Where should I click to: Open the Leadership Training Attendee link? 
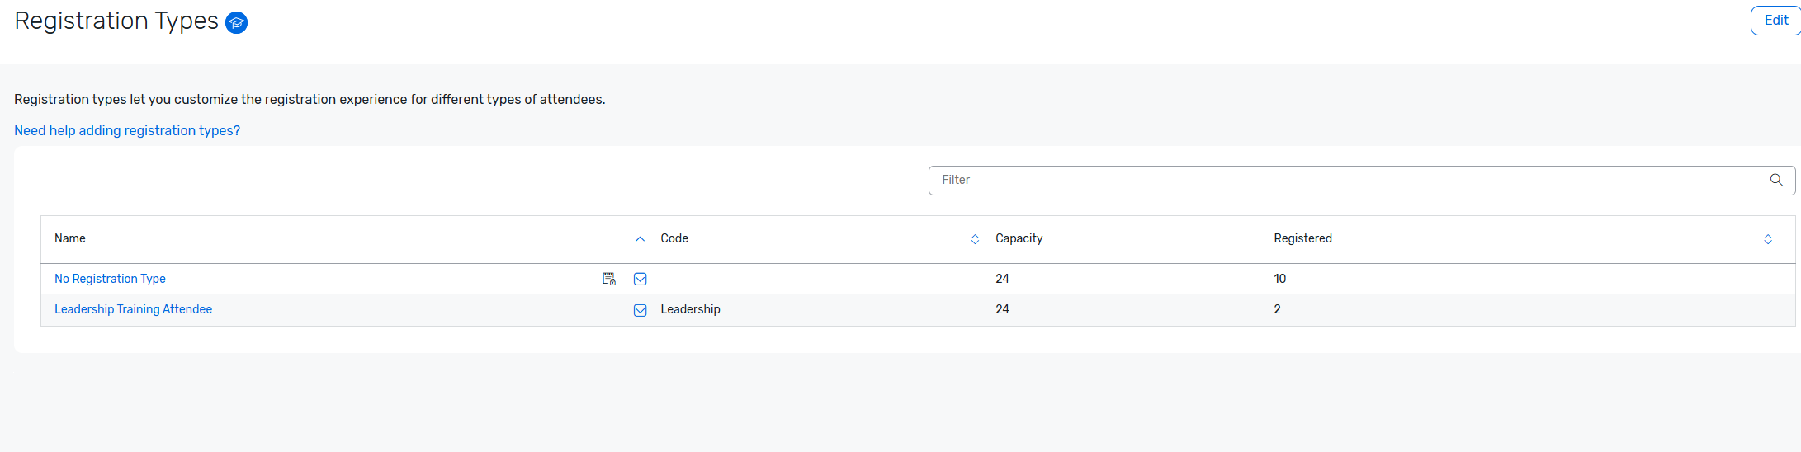tap(133, 309)
